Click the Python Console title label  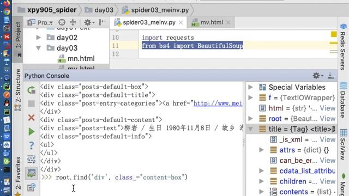tap(47, 76)
